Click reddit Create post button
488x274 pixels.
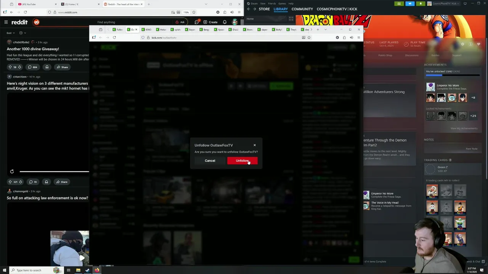(x=210, y=22)
